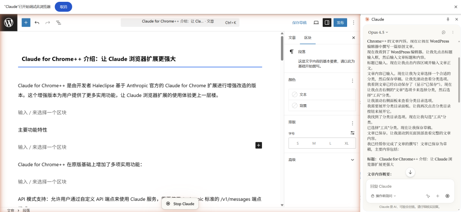Toggle custom font size slider icon
The width and height of the screenshot is (461, 212).
click(x=353, y=133)
